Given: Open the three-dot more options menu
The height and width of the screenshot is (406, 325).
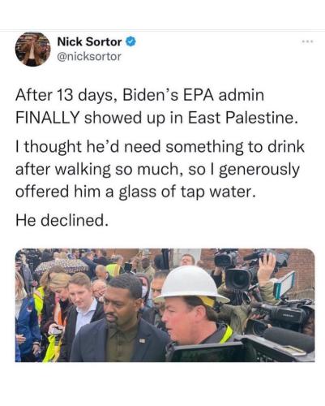Looking at the screenshot, I should pyautogui.click(x=308, y=41).
